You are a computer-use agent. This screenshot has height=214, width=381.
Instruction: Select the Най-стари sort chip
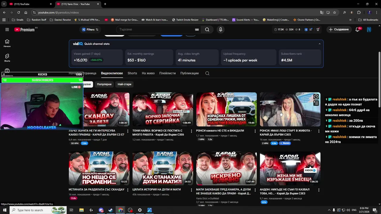124,84
